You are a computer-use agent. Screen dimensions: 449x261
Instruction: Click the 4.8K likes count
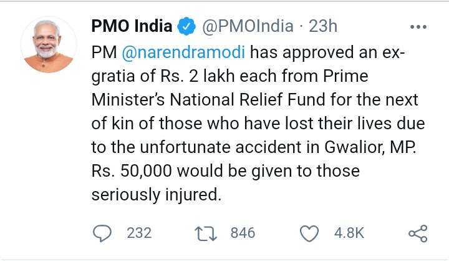point(349,233)
